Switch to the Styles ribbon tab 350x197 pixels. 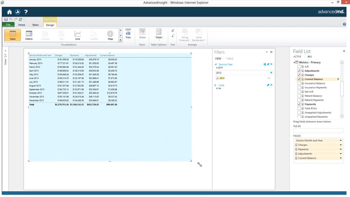point(35,25)
